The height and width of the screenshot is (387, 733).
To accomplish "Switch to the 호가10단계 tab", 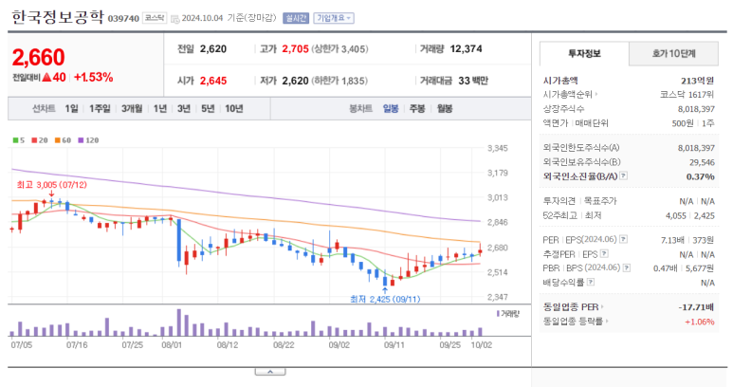I will point(673,54).
